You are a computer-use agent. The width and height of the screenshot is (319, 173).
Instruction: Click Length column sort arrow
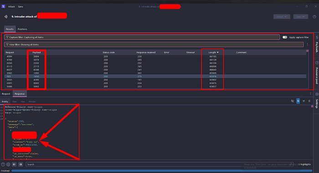click(218, 52)
